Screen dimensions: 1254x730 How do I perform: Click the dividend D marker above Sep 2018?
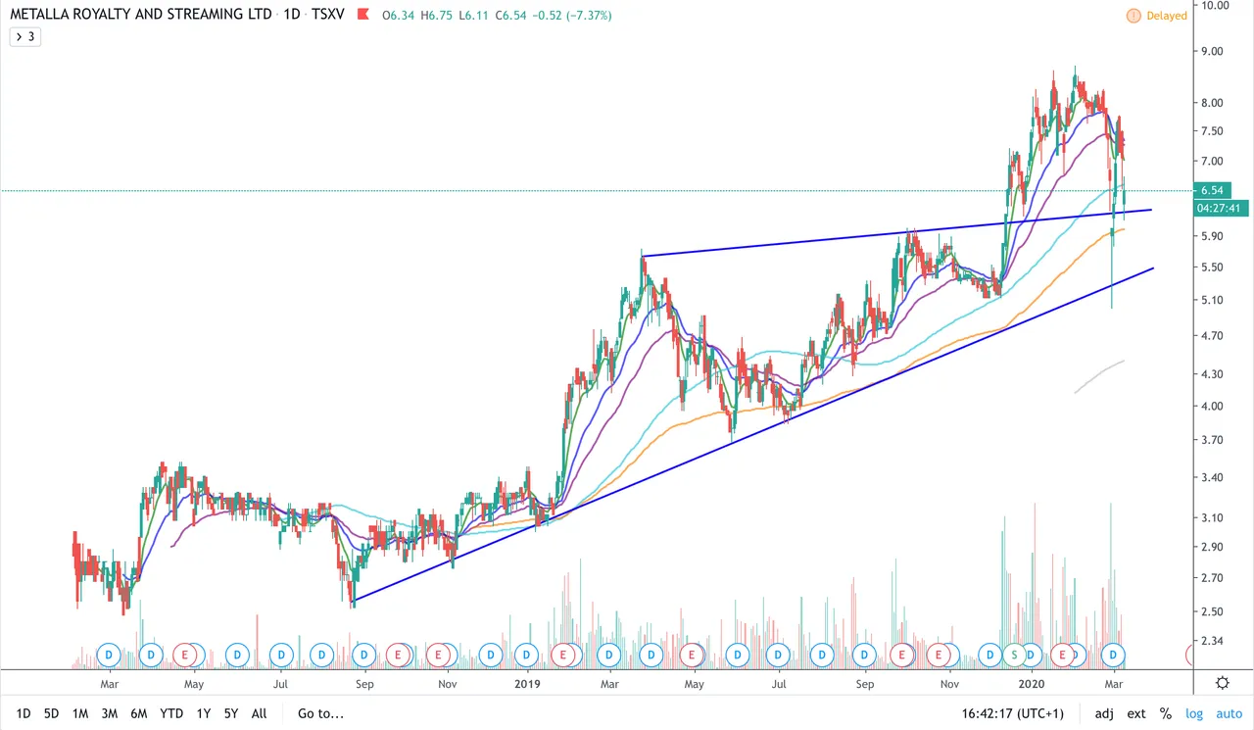pyautogui.click(x=363, y=654)
